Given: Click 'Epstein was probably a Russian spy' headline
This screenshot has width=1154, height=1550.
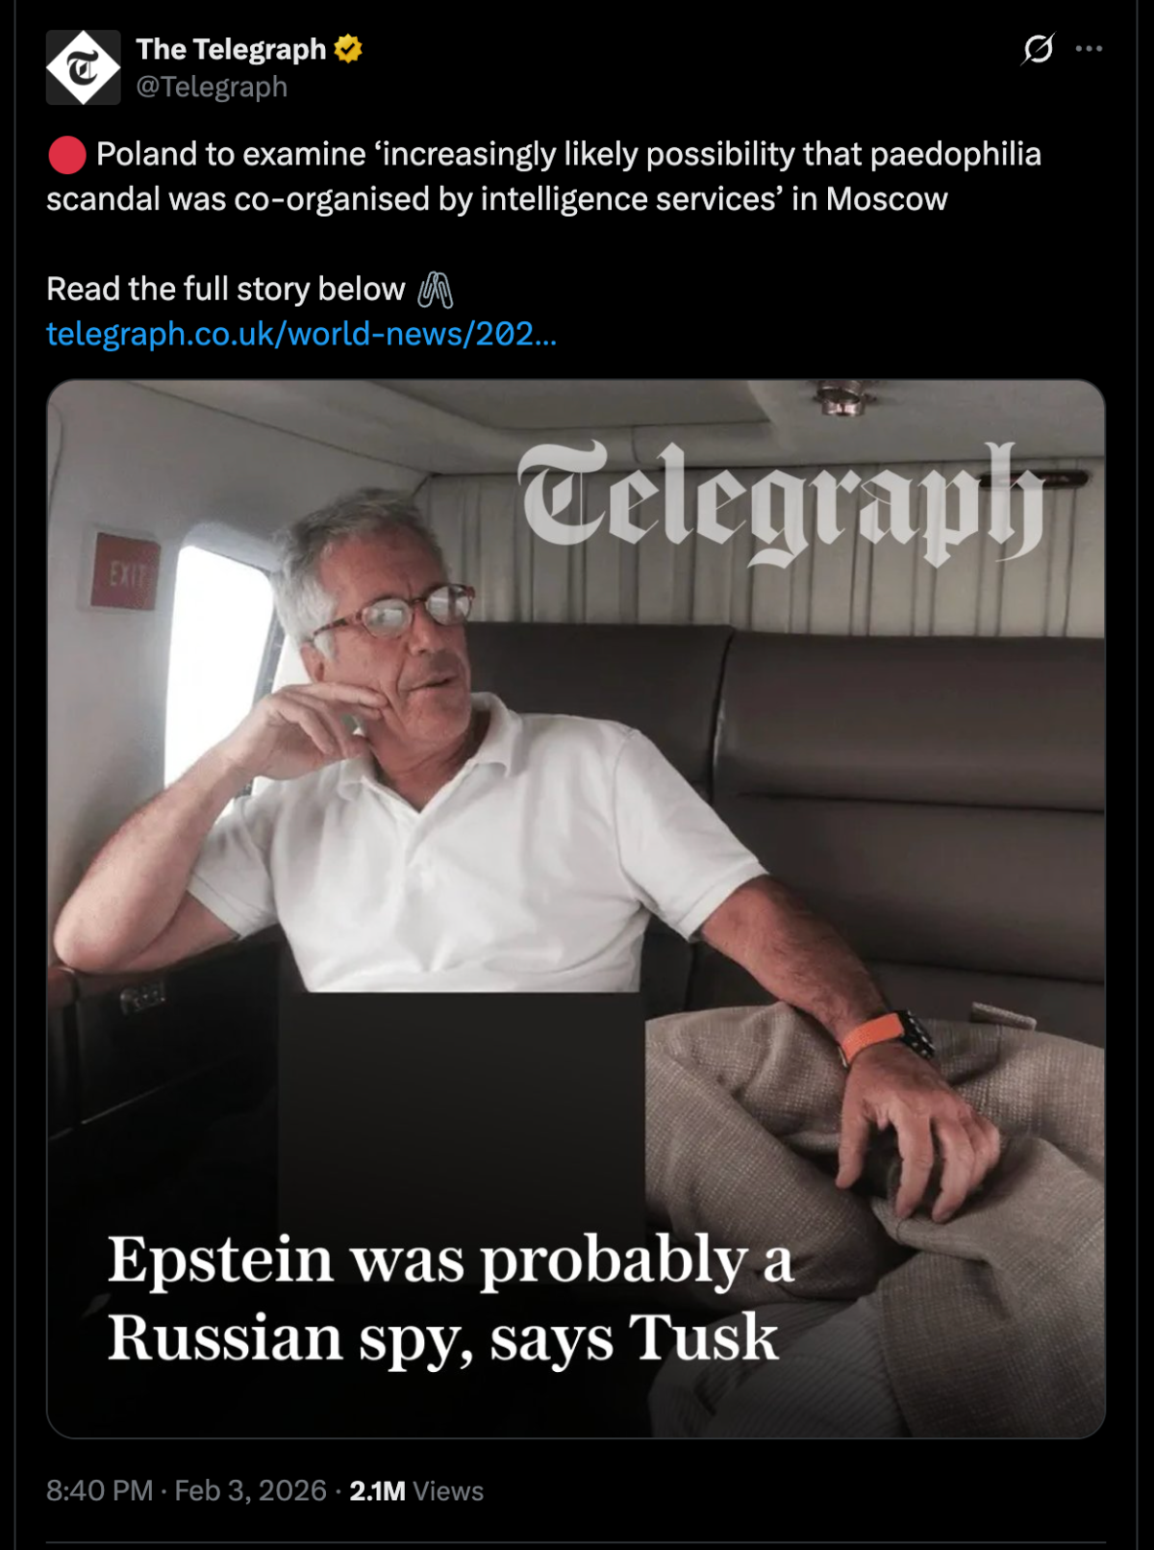Looking at the screenshot, I should point(450,1298).
